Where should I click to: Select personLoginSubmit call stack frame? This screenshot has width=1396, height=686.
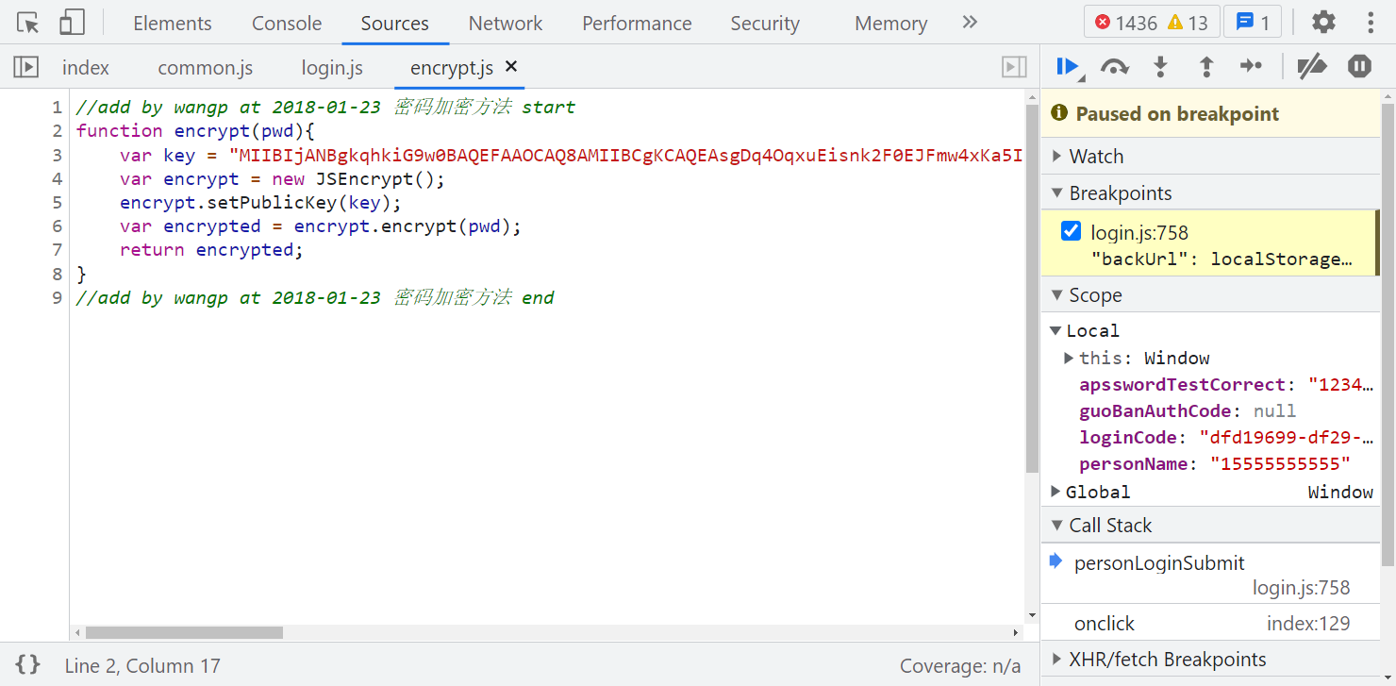[x=1159, y=563]
